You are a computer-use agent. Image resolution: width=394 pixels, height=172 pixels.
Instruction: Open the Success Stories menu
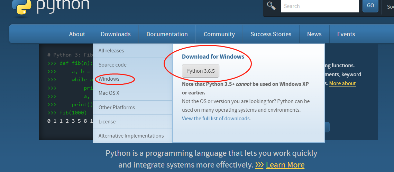(x=271, y=34)
